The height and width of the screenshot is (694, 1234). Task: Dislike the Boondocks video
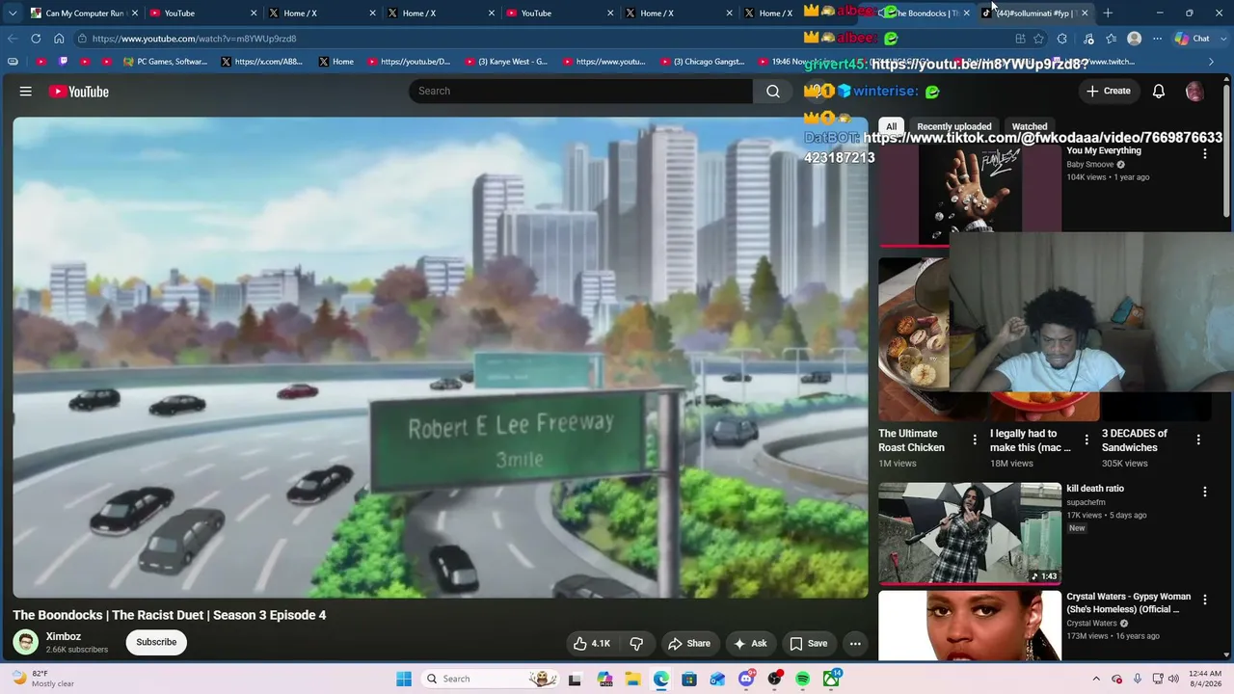click(x=636, y=643)
